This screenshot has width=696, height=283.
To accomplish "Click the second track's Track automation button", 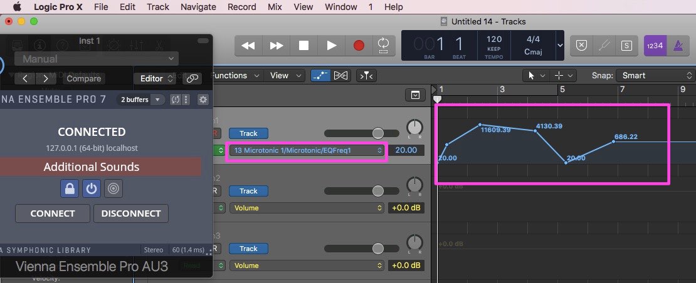I will click(x=248, y=191).
